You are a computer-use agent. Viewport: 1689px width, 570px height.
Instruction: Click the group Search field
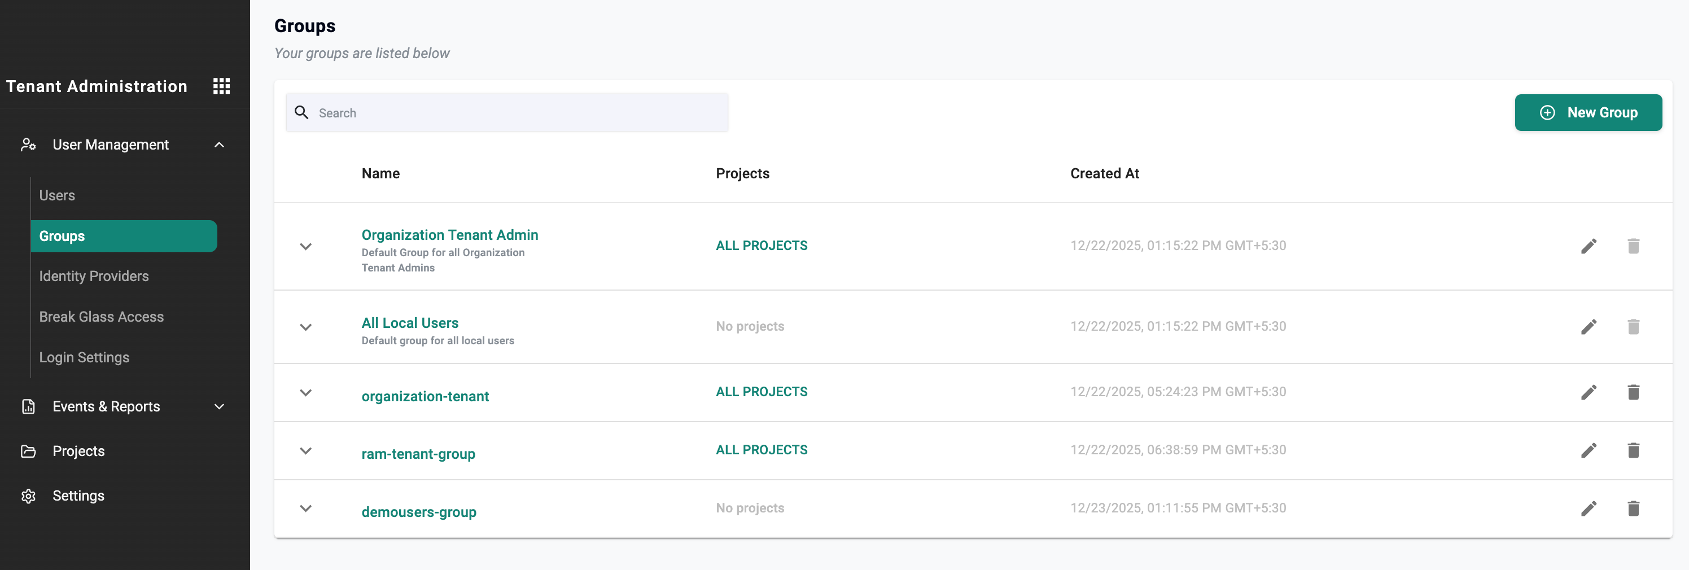[518, 113]
